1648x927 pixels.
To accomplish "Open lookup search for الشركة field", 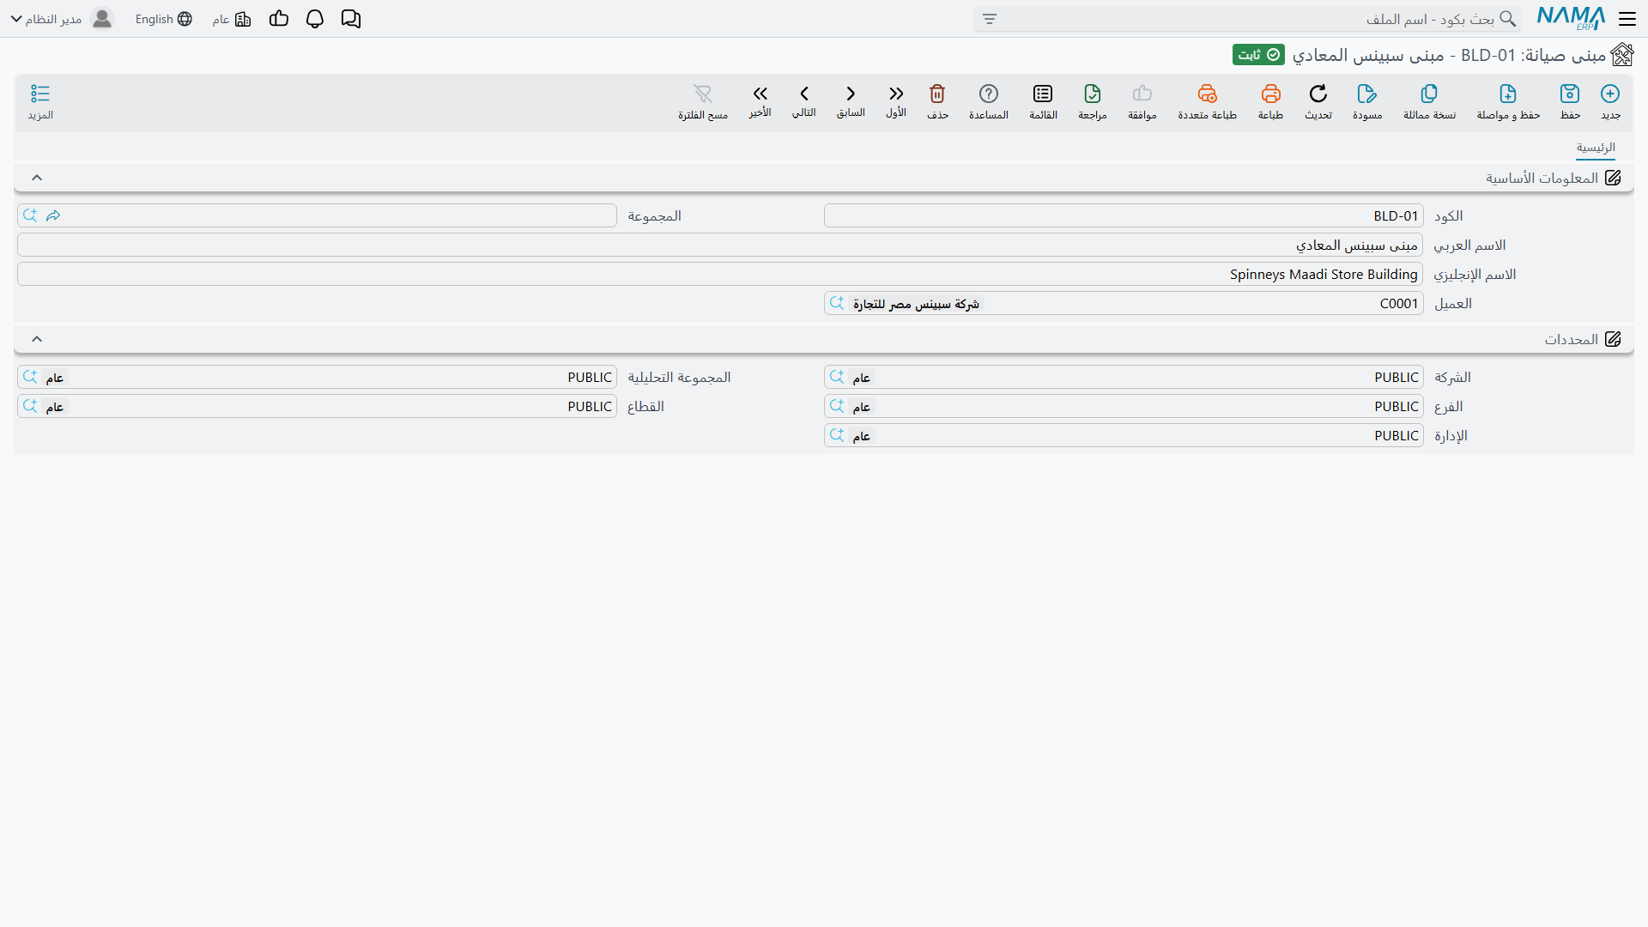I will [837, 377].
